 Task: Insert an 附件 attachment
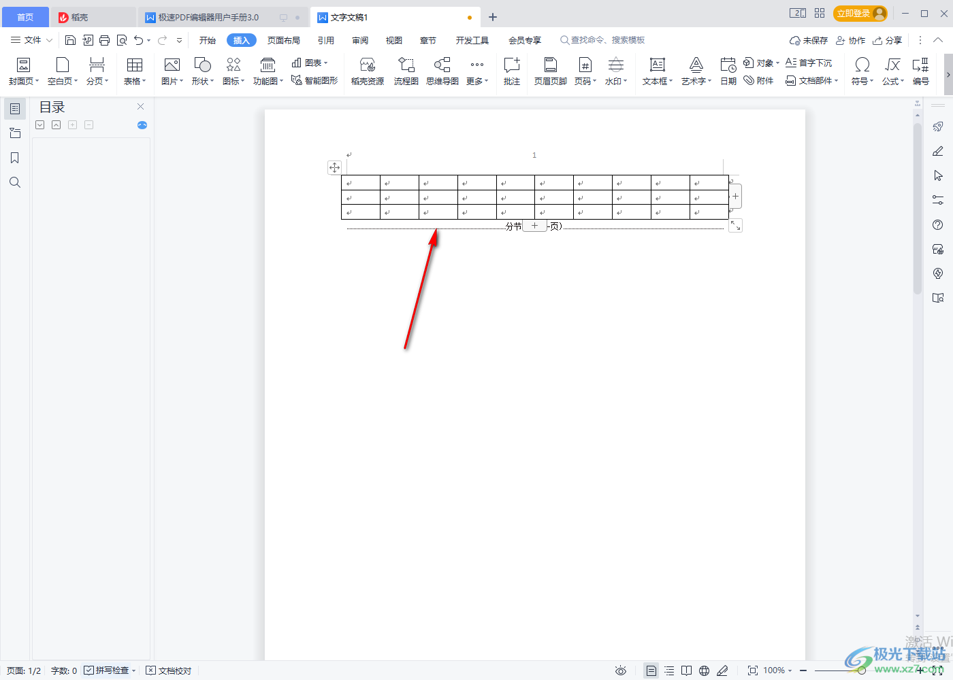[758, 80]
